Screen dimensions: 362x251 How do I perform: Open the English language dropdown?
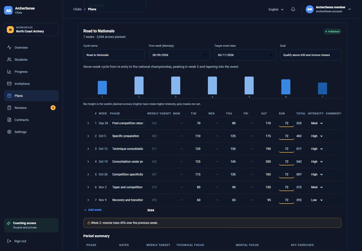click(276, 10)
